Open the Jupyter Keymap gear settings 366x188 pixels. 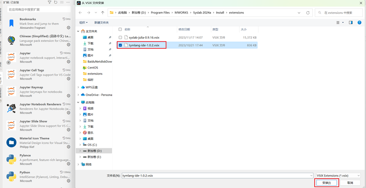[x=69, y=96]
